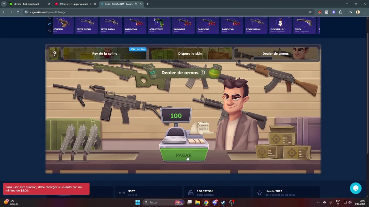
Task: Open the Chicken Lil' drop card
Action: tap(280, 25)
